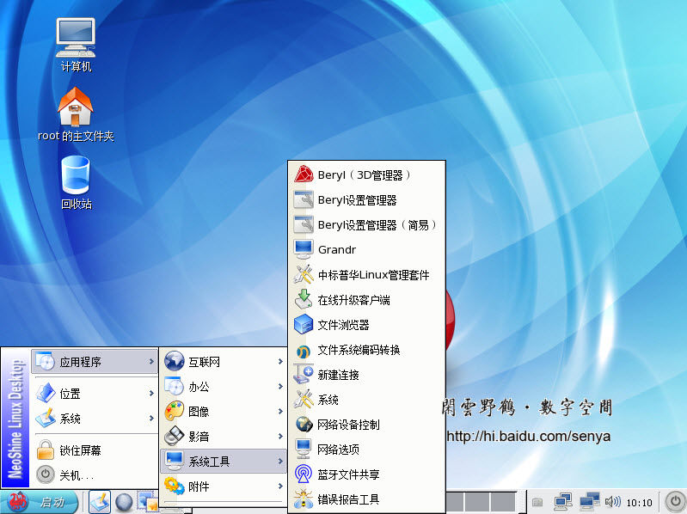Click the 附件 gears icon

[175, 486]
